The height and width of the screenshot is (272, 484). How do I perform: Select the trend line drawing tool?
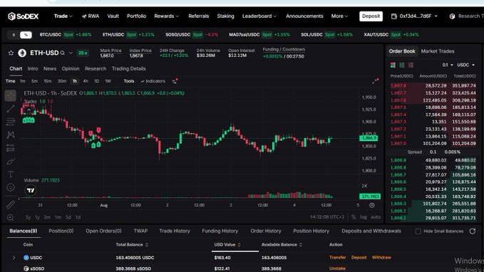[11, 108]
